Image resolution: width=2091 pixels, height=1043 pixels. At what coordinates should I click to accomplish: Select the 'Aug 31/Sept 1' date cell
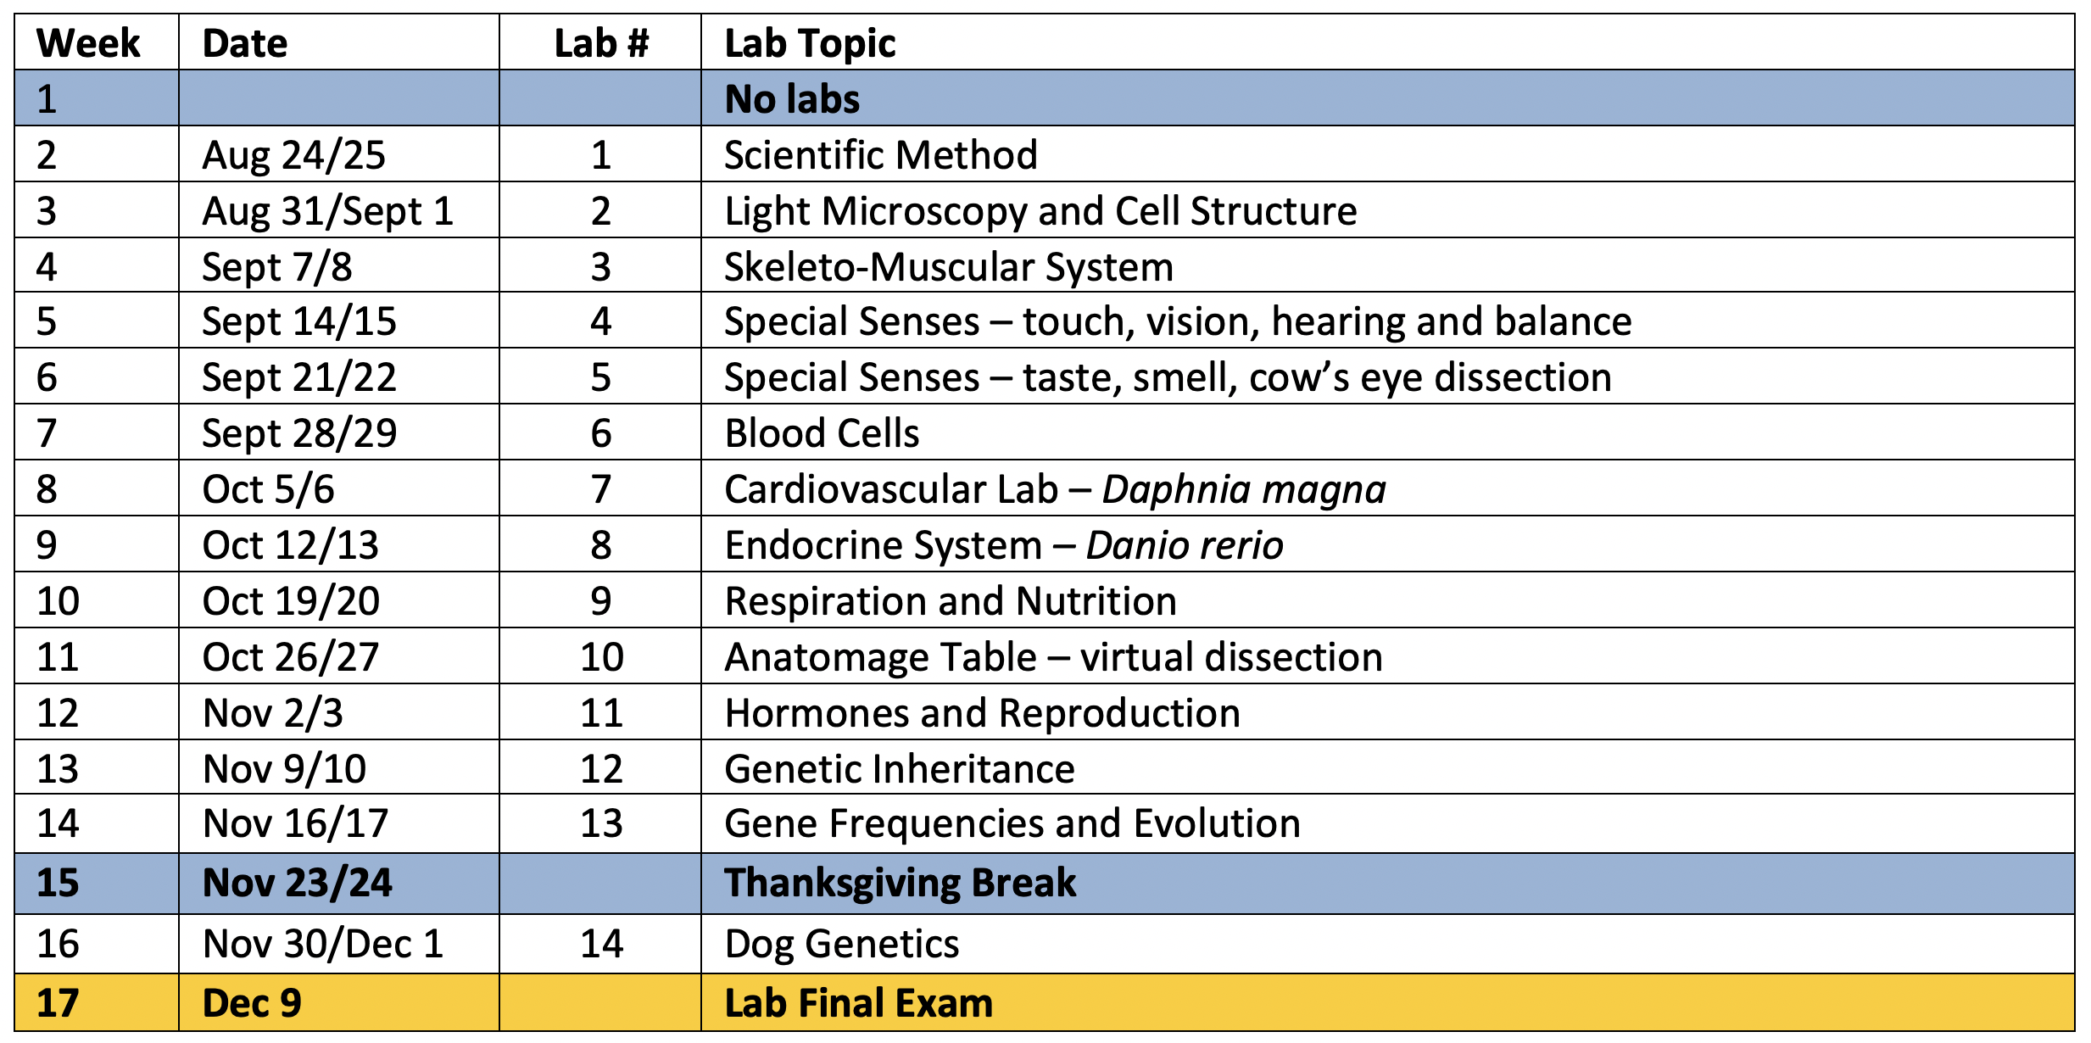click(339, 210)
